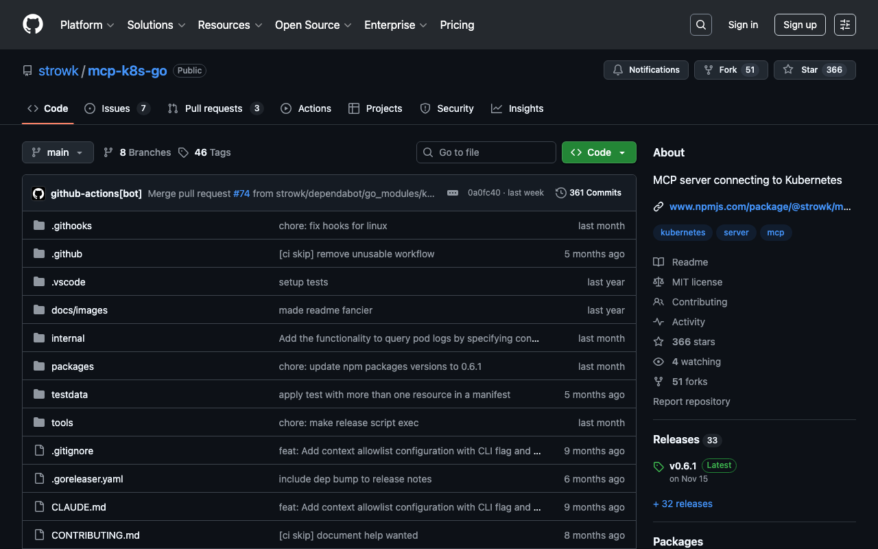Viewport: 878px width, 549px height.
Task: Expand the Platform menu
Action: 87,25
